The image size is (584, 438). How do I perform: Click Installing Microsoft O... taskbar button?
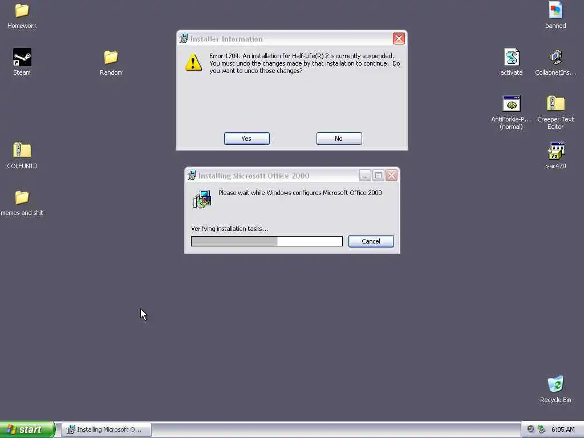pyautogui.click(x=106, y=429)
